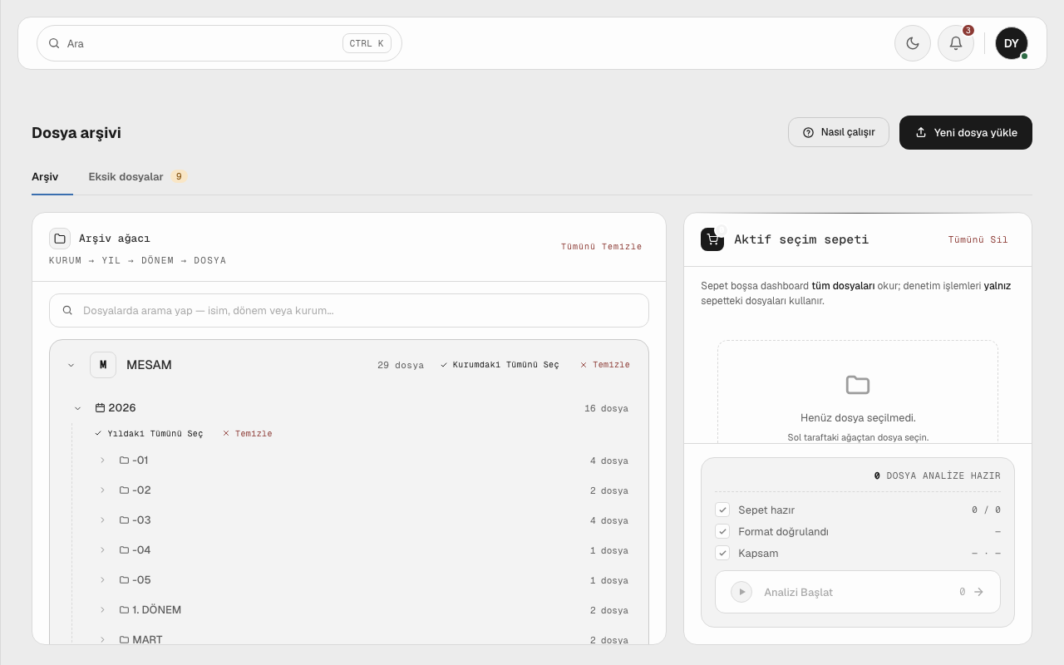This screenshot has height=665, width=1064.
Task: Click the archive tree folder icon
Action: tap(60, 239)
